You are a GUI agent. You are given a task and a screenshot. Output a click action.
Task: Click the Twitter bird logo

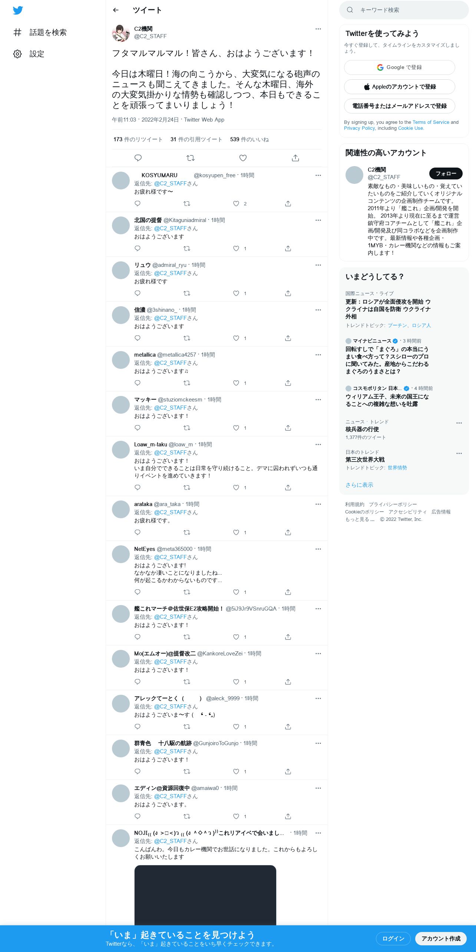click(x=18, y=10)
